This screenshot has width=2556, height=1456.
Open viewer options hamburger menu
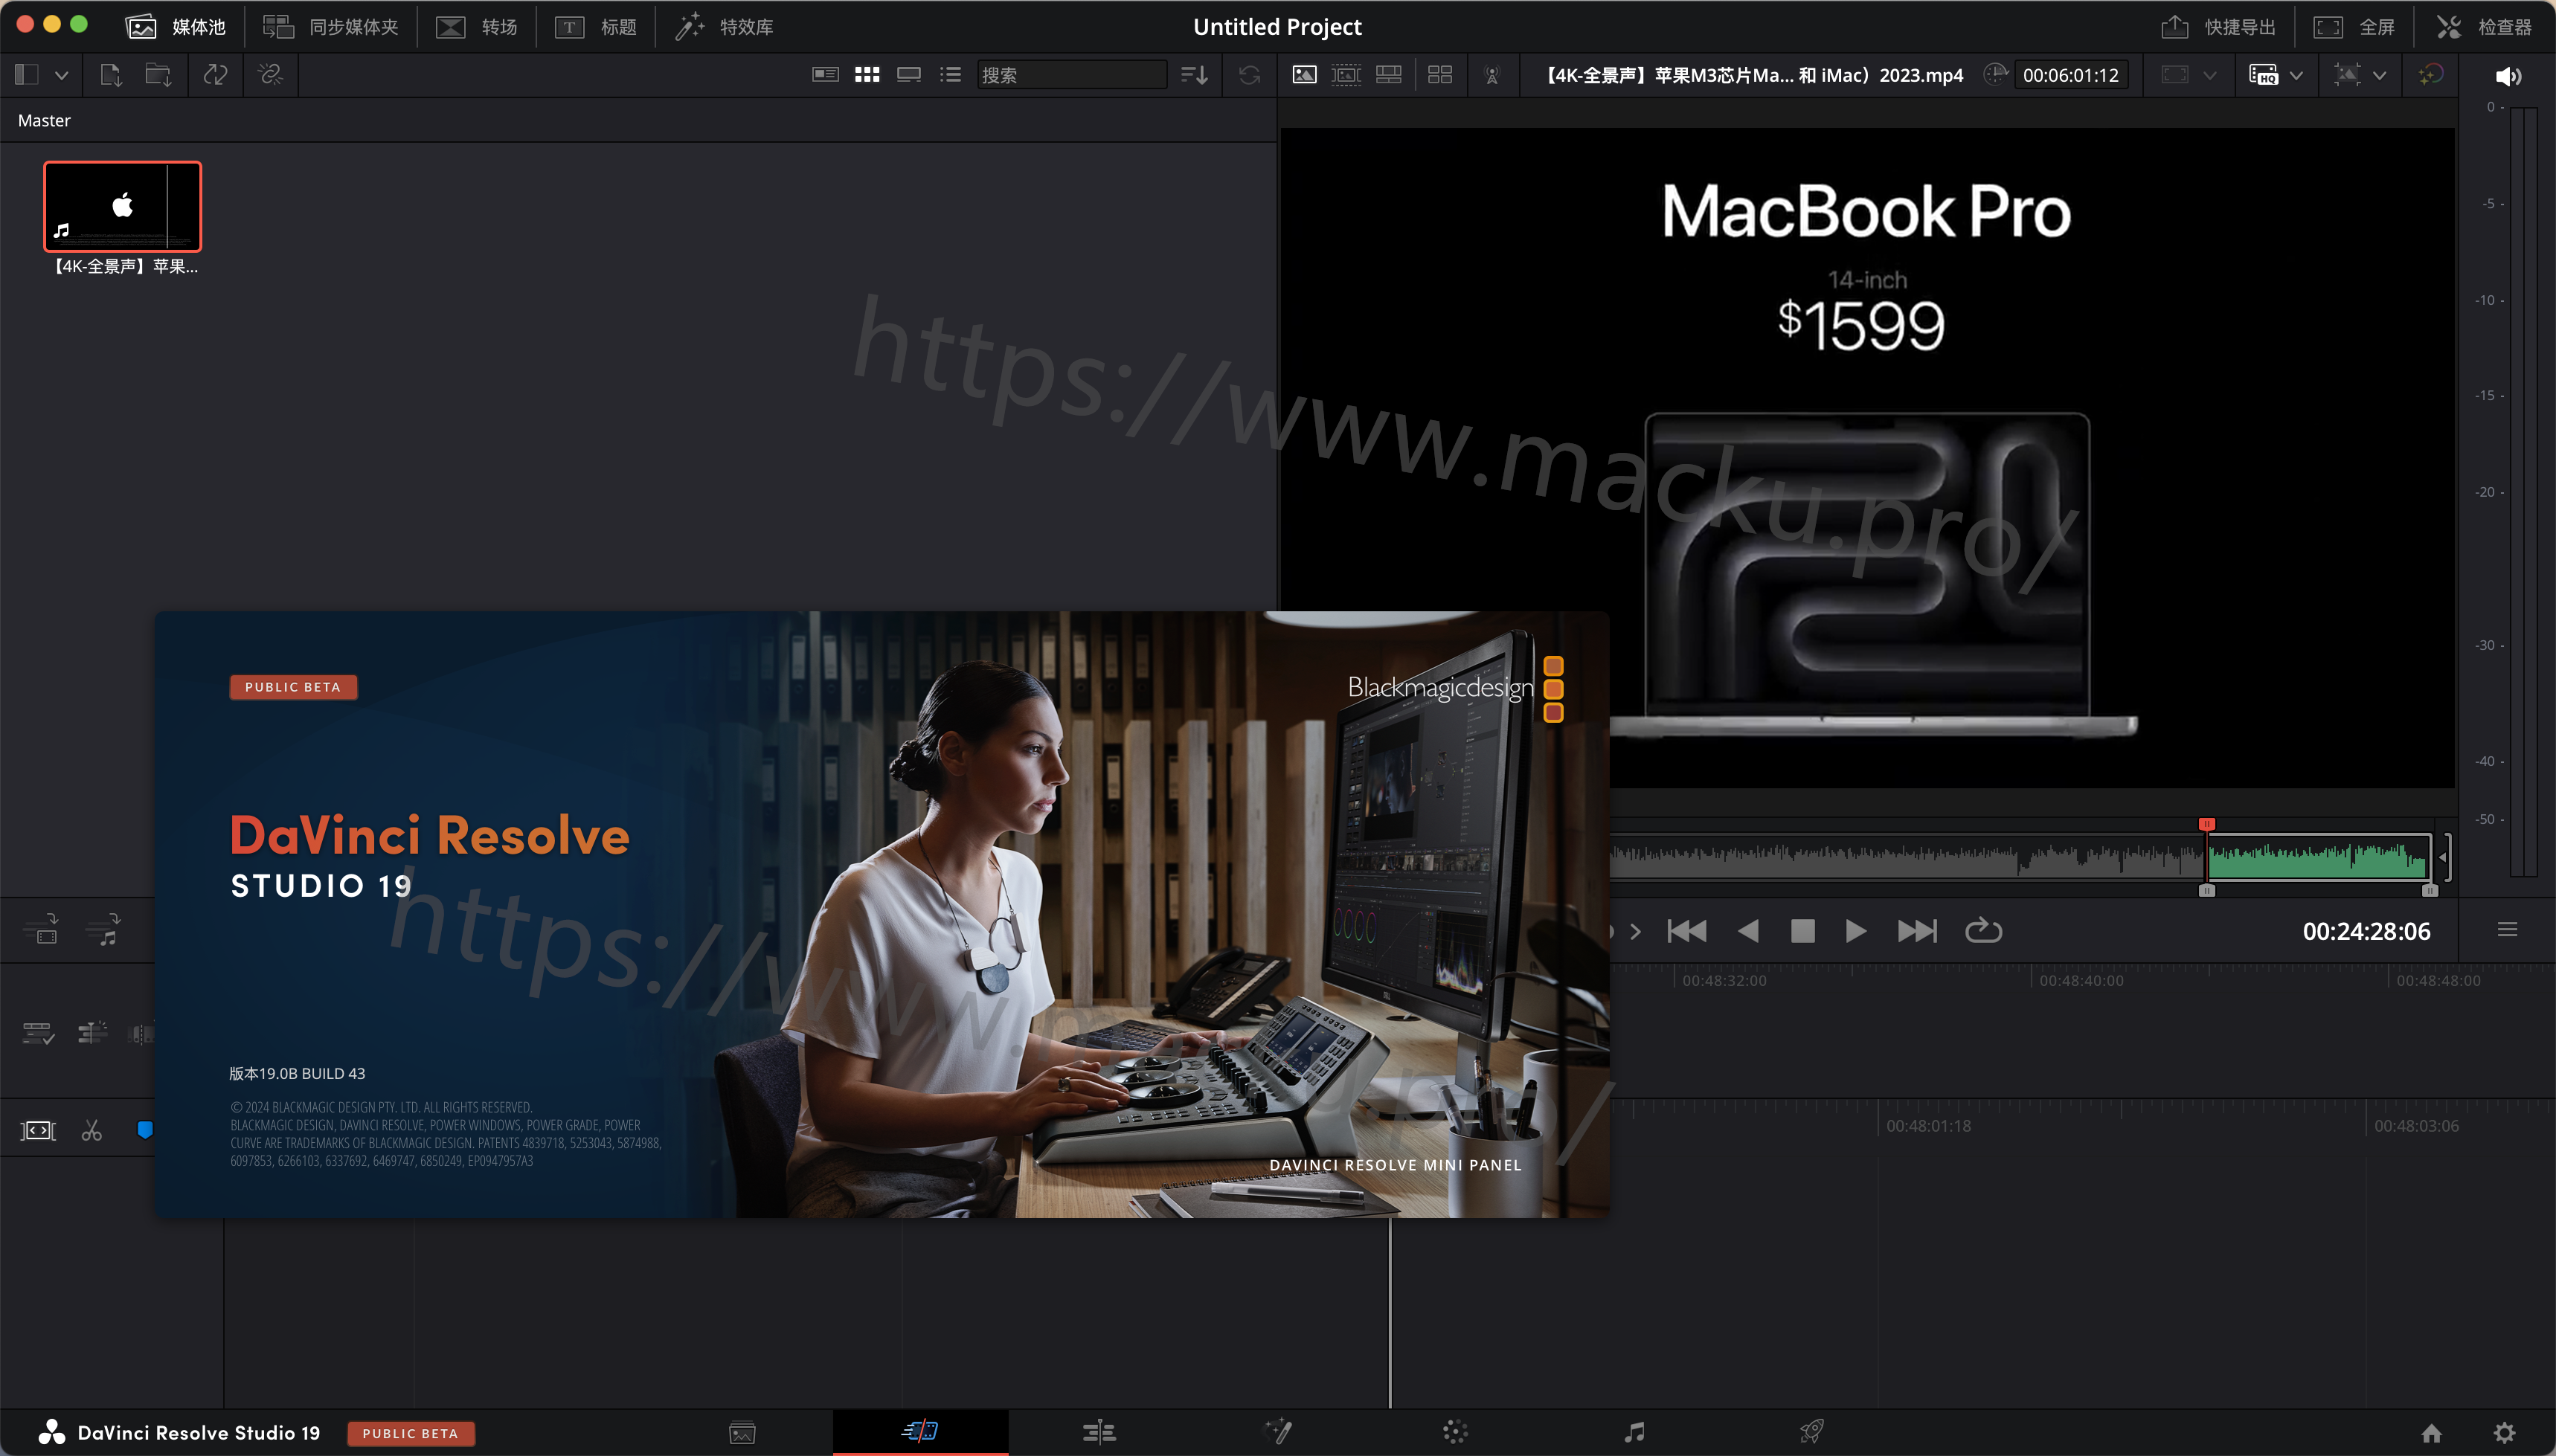pos(2507,930)
